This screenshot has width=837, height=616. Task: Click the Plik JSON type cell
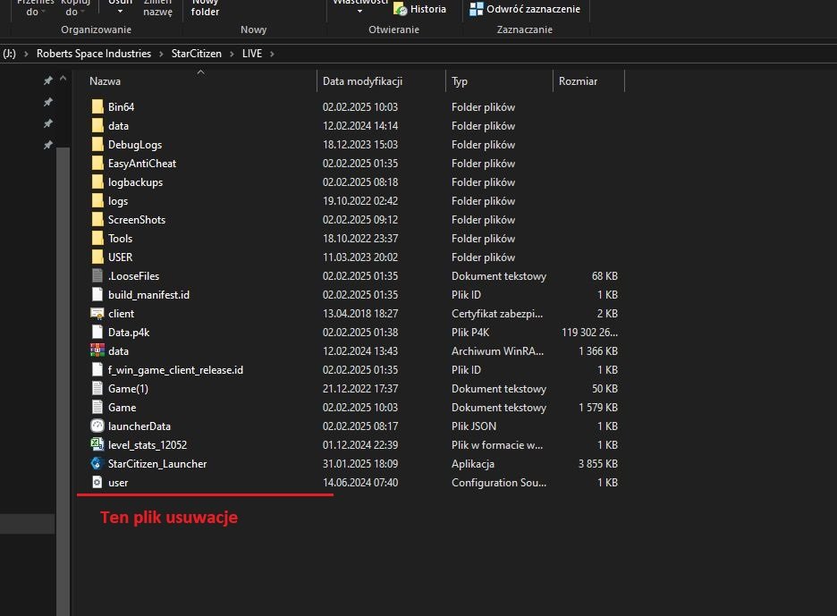coord(474,426)
